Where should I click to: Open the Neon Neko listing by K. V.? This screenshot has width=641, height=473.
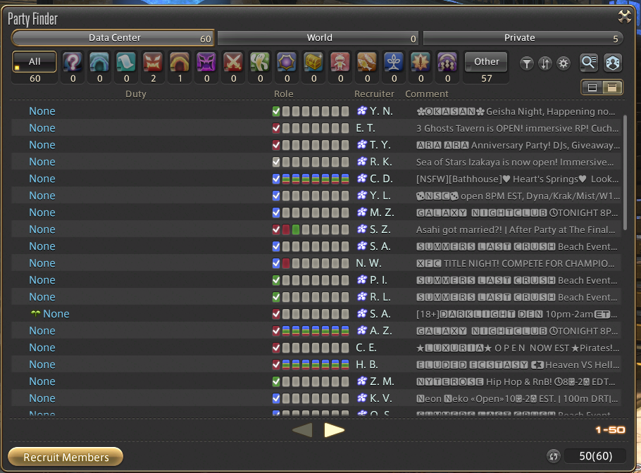tap(316, 398)
